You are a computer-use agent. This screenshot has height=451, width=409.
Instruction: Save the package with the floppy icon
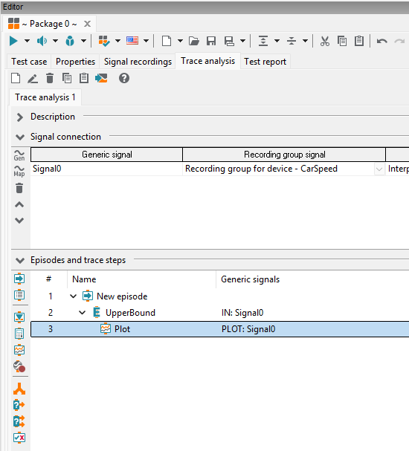pos(211,41)
